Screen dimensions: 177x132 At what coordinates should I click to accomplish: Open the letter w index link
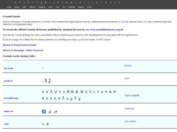coord(106,2)
